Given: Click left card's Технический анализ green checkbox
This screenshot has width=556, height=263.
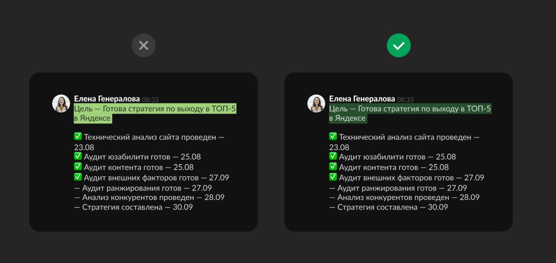Looking at the screenshot, I should [78, 137].
